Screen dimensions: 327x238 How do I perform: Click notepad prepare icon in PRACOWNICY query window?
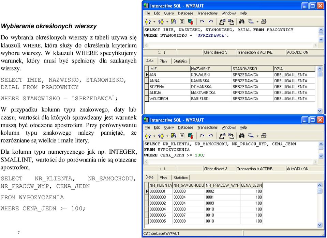pos(182,22)
